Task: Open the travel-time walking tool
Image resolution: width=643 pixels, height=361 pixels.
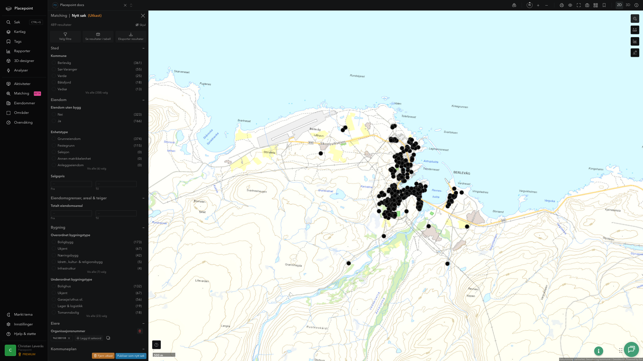Action: tap(635, 53)
